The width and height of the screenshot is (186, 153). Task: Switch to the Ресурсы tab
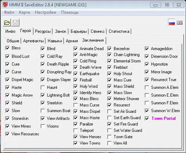coord(43,31)
